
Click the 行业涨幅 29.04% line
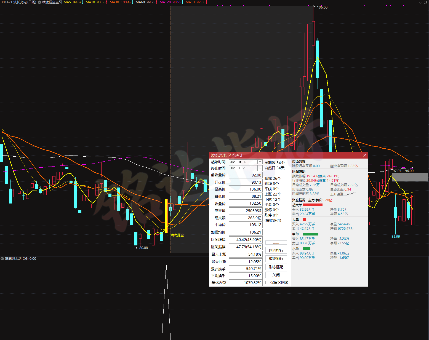tap(316, 181)
